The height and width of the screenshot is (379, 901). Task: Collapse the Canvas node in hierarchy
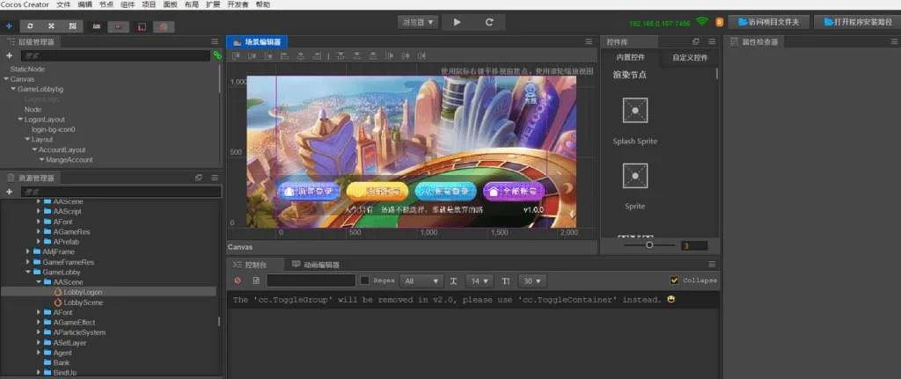pyautogui.click(x=6, y=79)
